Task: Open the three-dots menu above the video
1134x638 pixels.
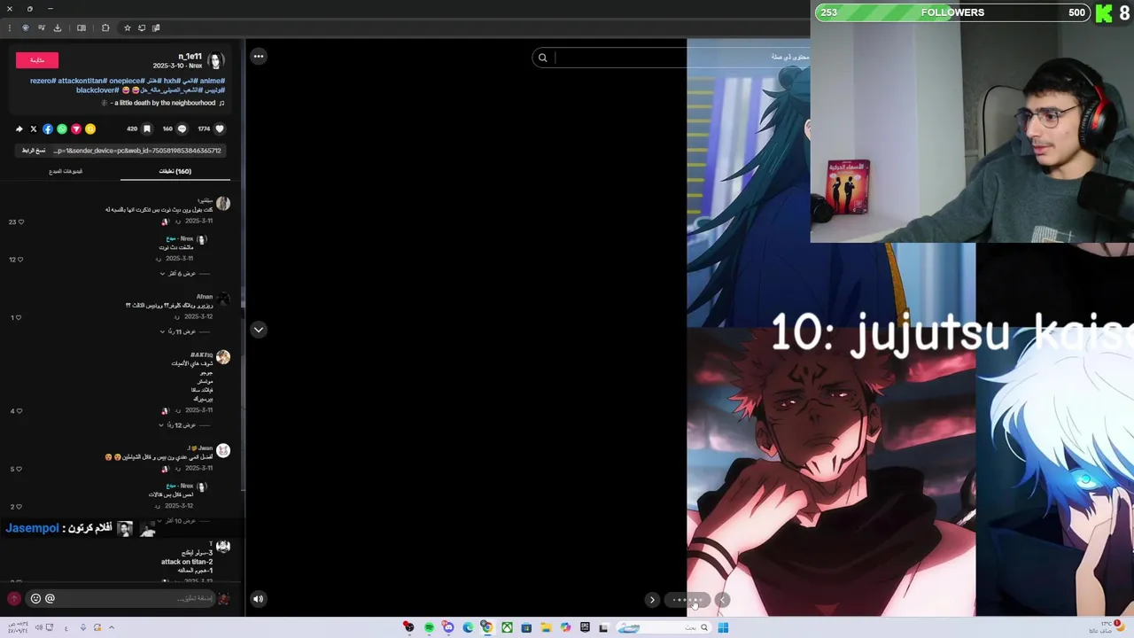Action: click(x=258, y=57)
